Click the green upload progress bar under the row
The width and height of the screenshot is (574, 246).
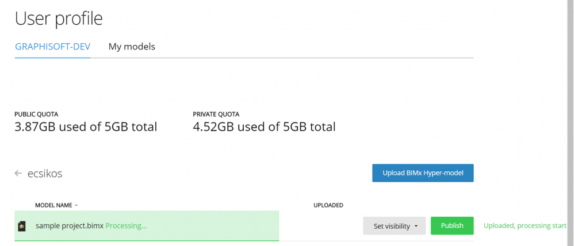(x=147, y=240)
